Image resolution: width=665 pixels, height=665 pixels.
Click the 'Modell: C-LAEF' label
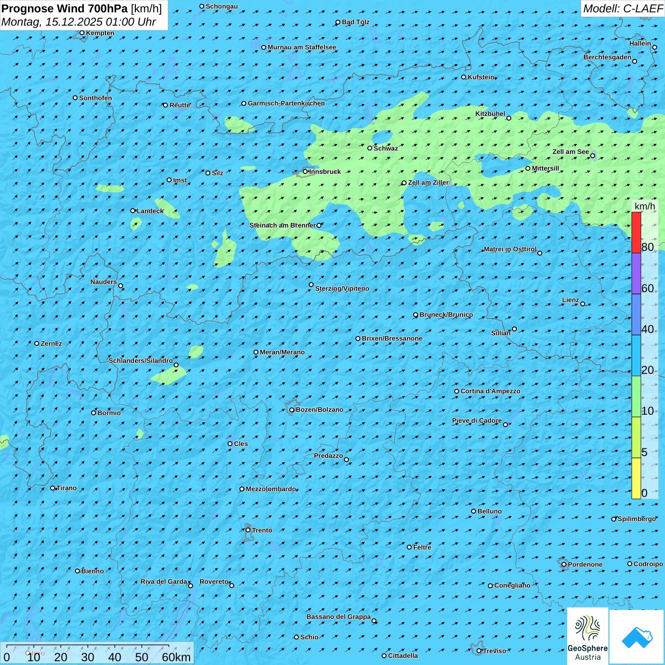click(623, 9)
